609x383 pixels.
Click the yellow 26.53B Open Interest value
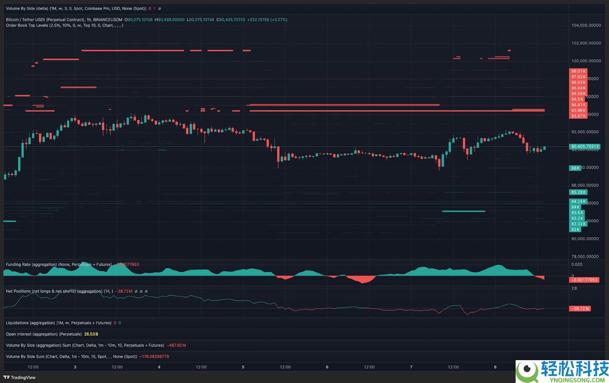90,334
